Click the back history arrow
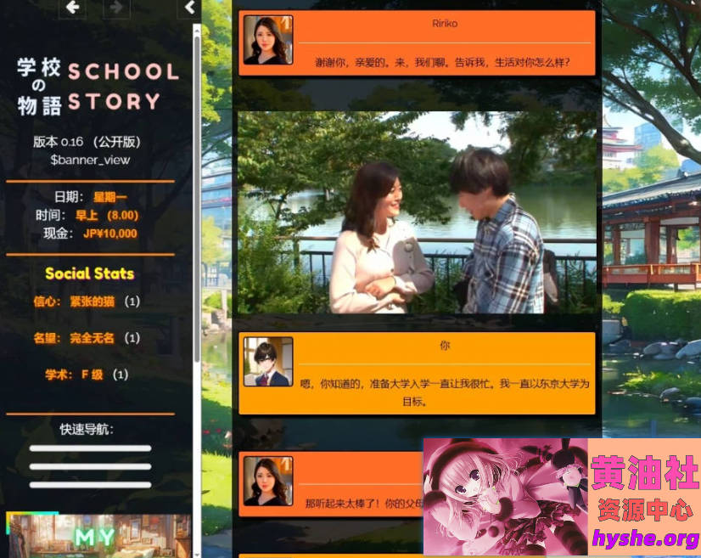Viewport: 701px width, 558px height. 72,8
